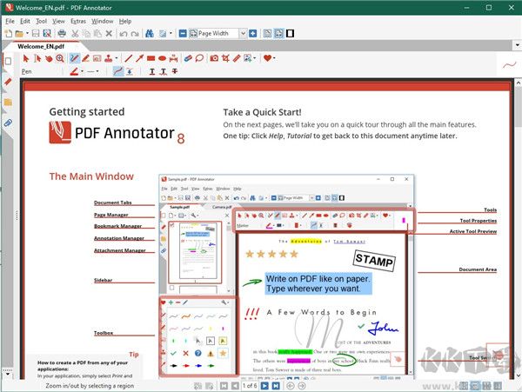The width and height of the screenshot is (522, 392).
Task: Open the Extras menu
Action: click(78, 21)
